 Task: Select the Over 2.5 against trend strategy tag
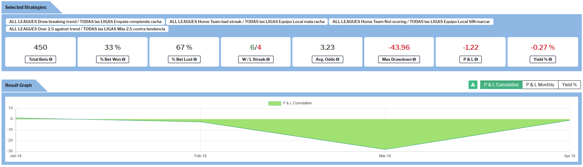pos(87,29)
